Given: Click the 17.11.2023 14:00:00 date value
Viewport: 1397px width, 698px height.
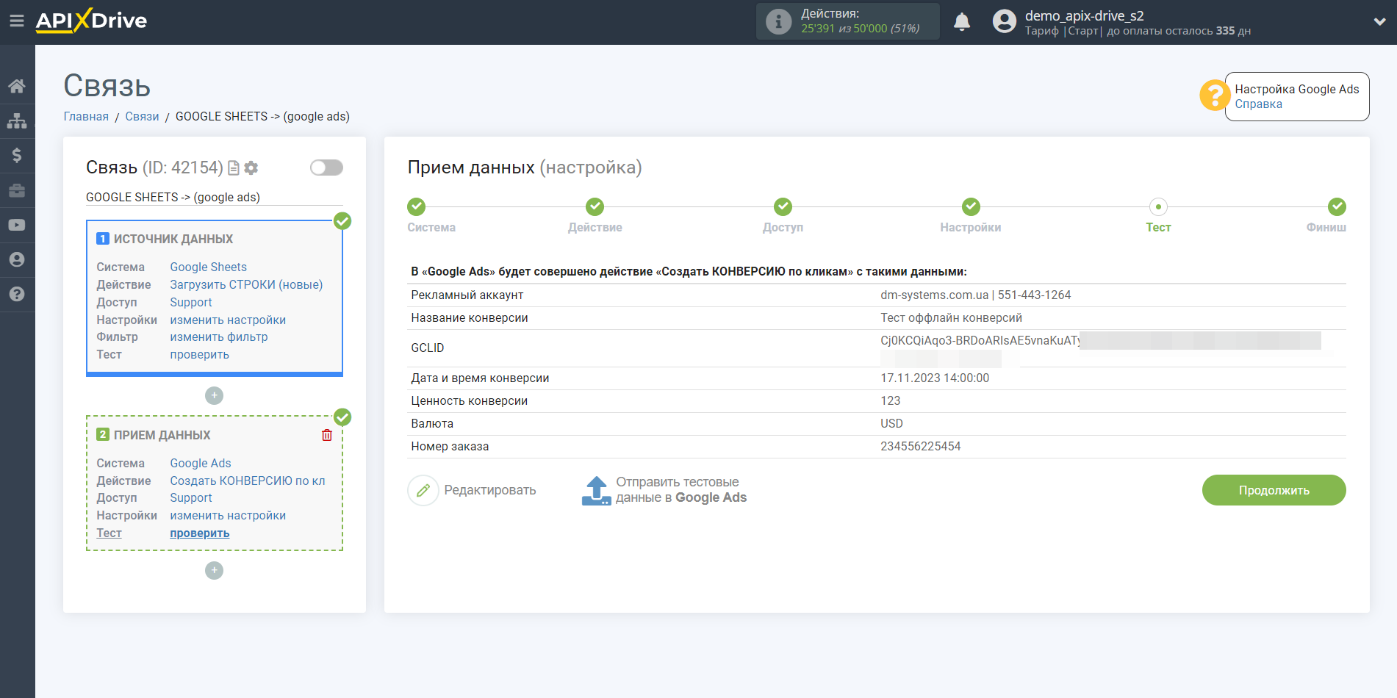Looking at the screenshot, I should click(x=935, y=378).
